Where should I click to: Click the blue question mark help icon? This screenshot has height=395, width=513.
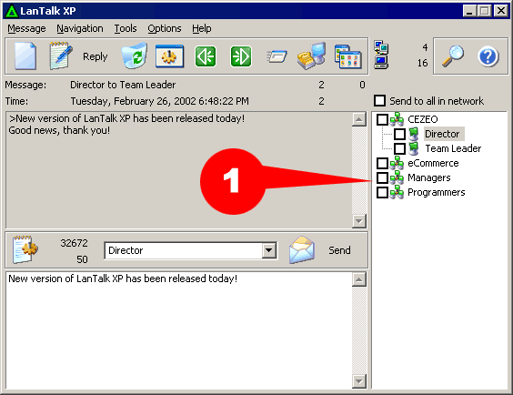(488, 56)
